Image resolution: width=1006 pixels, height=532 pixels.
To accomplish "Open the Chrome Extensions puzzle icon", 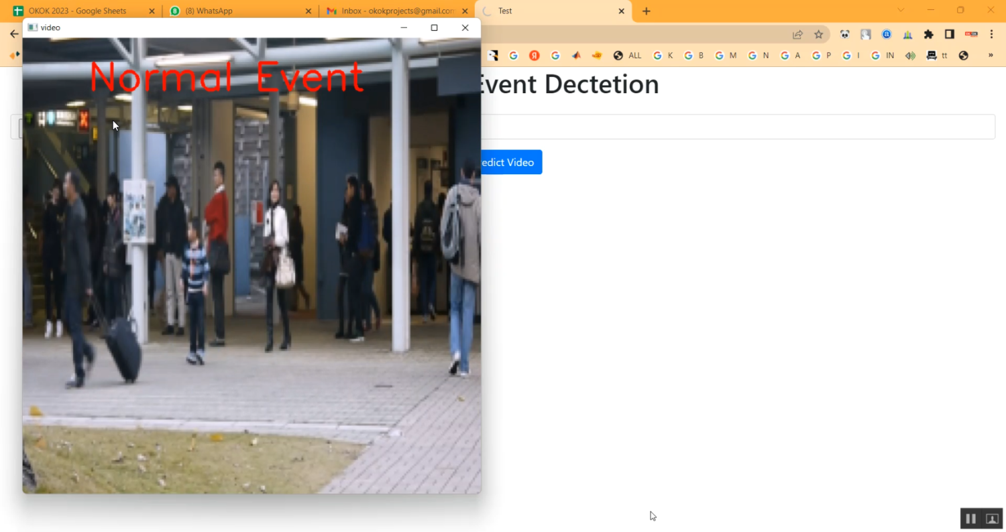I will [x=929, y=34].
